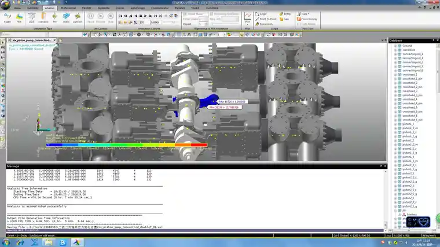Switch to the Professional ribbon tab

[68, 8]
